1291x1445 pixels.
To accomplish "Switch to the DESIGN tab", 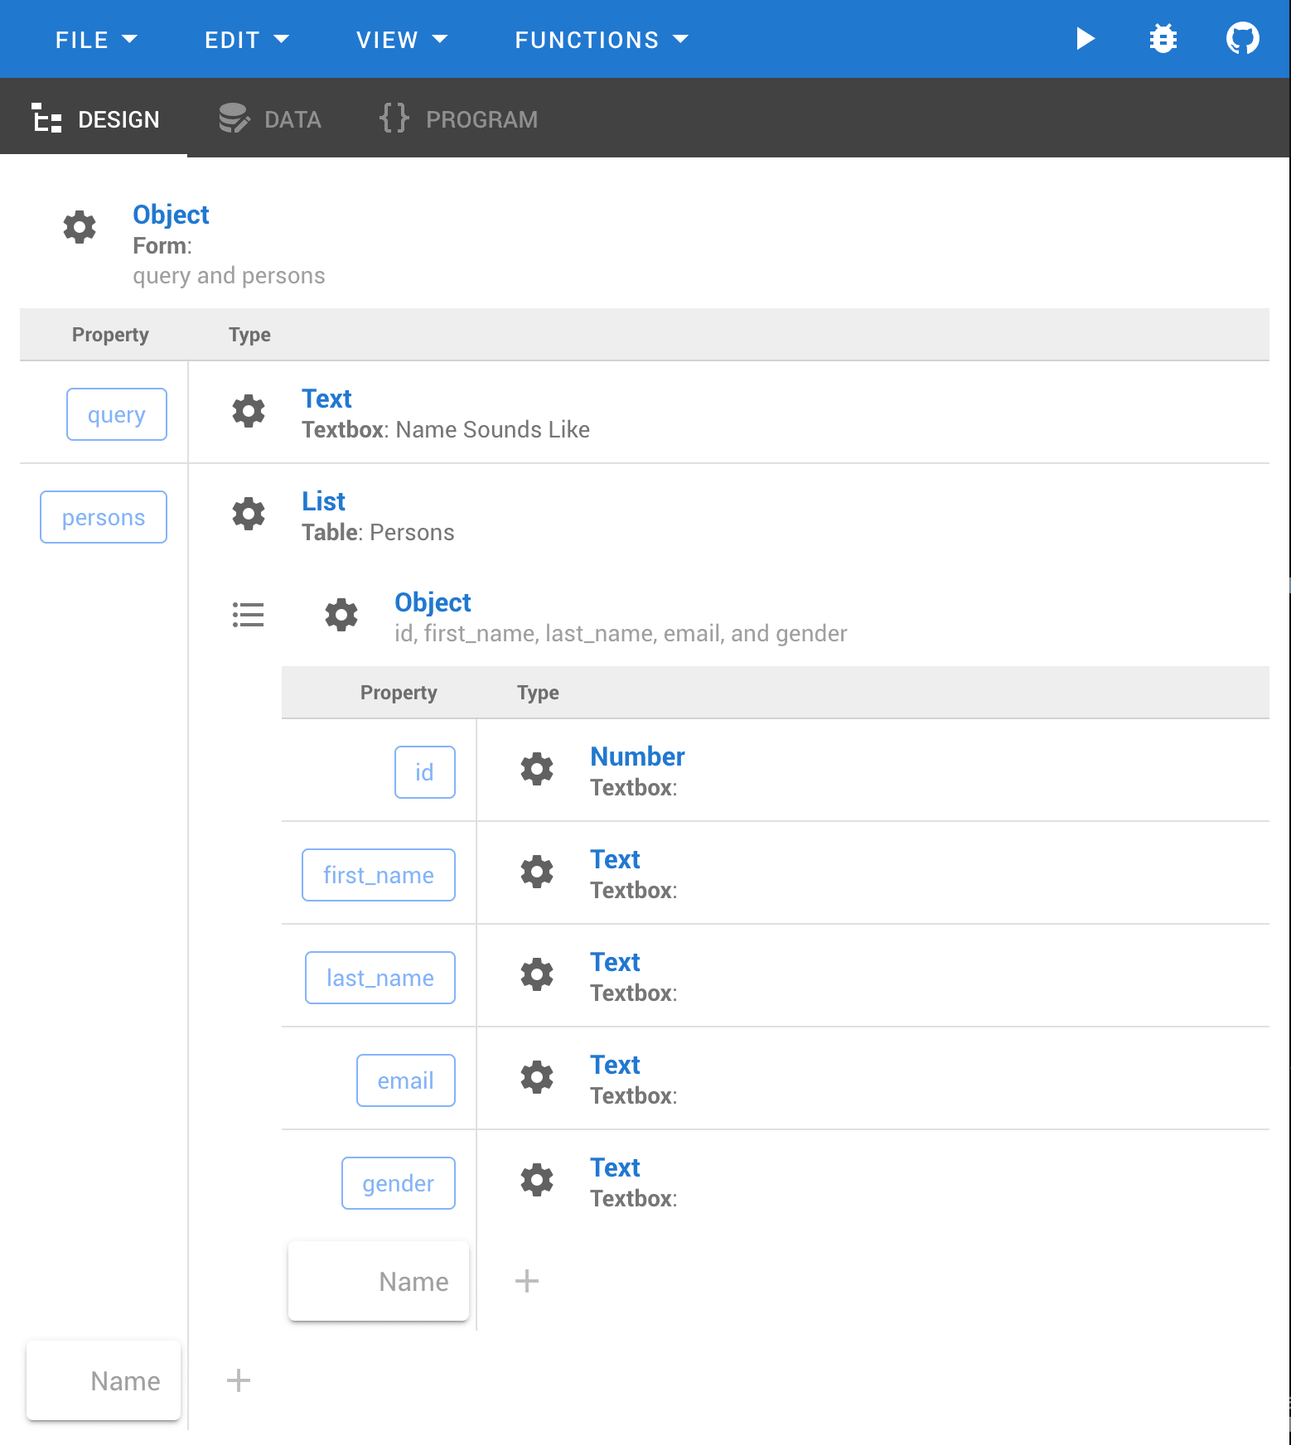I will click(x=94, y=118).
